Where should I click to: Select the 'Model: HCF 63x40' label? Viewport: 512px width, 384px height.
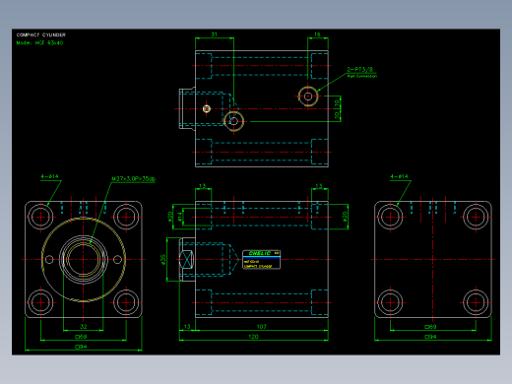point(39,42)
